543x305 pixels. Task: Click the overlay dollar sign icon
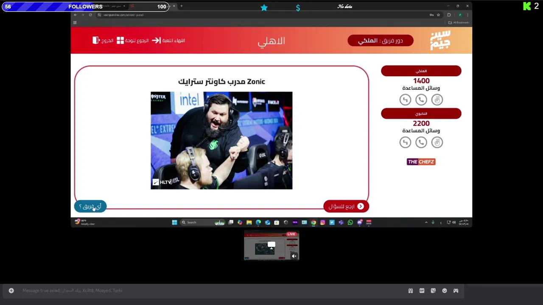(298, 8)
